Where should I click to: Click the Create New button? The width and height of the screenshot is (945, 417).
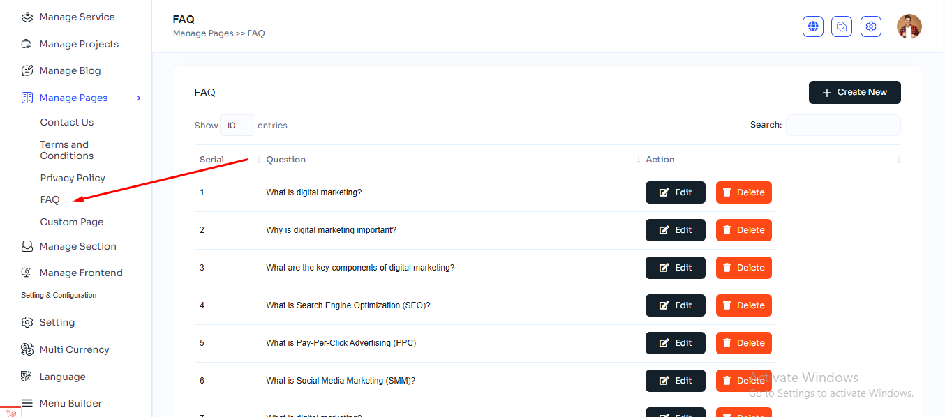click(854, 92)
